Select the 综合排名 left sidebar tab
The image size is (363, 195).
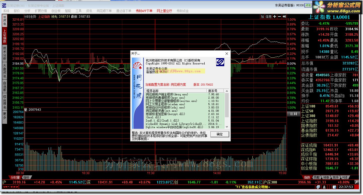pos(5,102)
